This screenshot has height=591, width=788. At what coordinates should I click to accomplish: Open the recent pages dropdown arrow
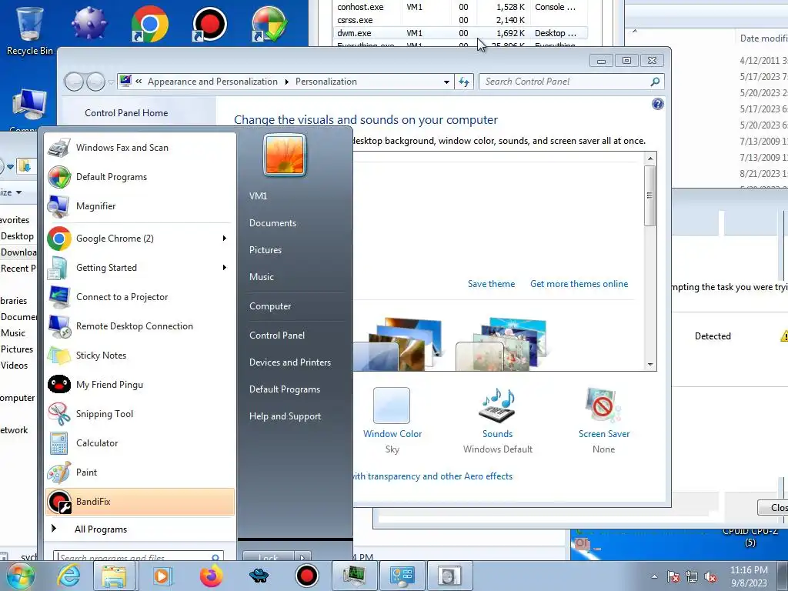[111, 82]
